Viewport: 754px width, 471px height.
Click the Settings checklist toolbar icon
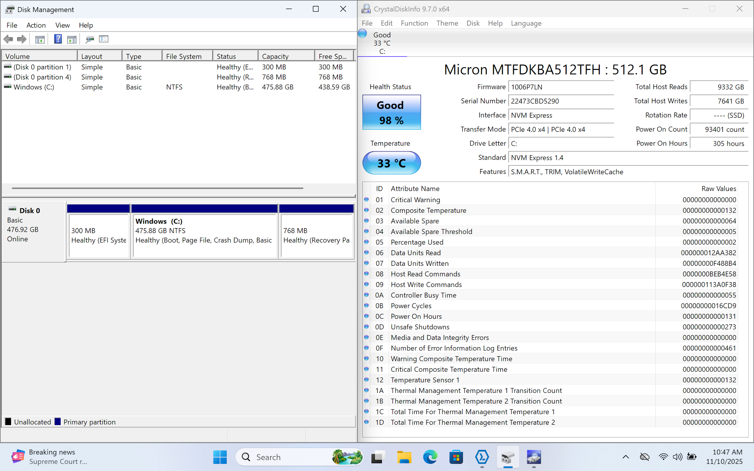[104, 39]
